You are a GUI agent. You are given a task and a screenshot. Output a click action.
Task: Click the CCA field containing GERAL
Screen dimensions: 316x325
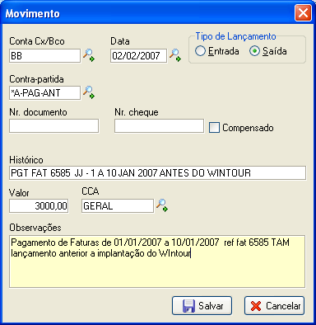pyautogui.click(x=118, y=206)
